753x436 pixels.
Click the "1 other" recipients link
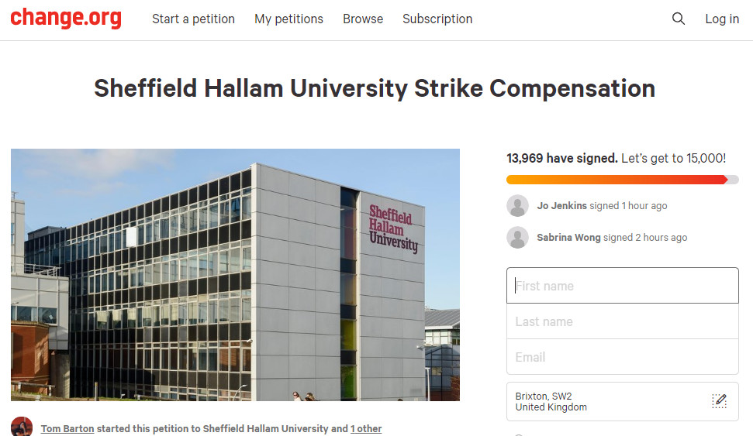366,428
